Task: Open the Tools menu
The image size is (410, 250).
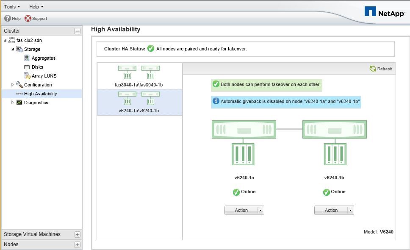Action: pos(12,7)
